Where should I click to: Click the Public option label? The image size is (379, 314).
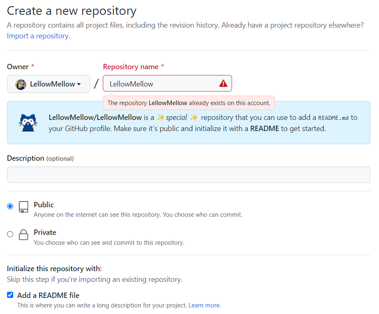pos(44,205)
